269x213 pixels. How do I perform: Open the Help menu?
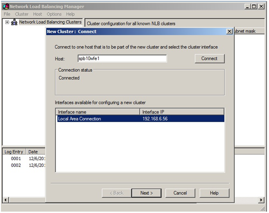click(70, 14)
